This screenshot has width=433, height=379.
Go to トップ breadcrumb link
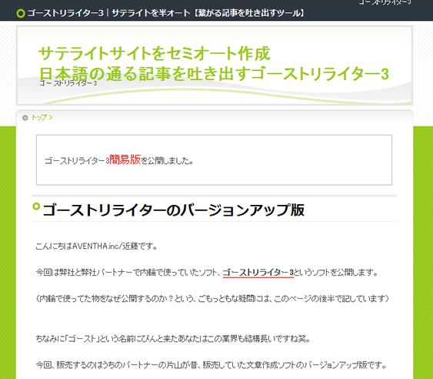(39, 118)
